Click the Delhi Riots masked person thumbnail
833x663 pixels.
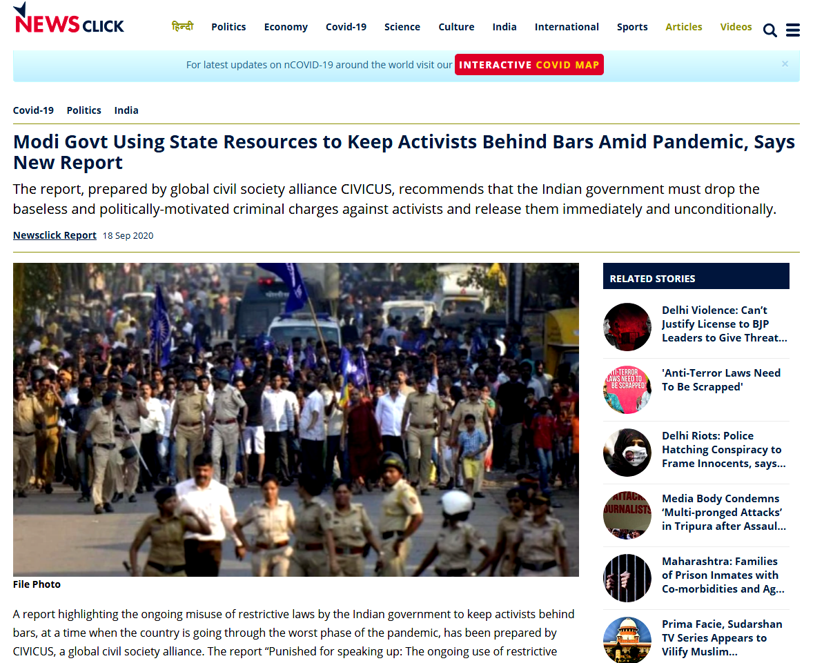627,453
